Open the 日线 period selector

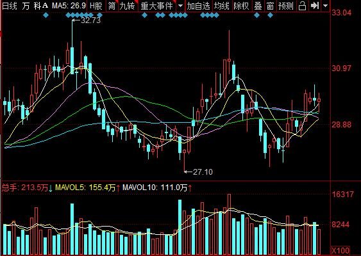coord(10,6)
